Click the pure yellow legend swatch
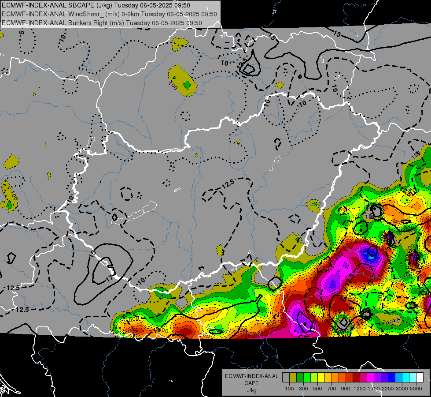 [321, 378]
